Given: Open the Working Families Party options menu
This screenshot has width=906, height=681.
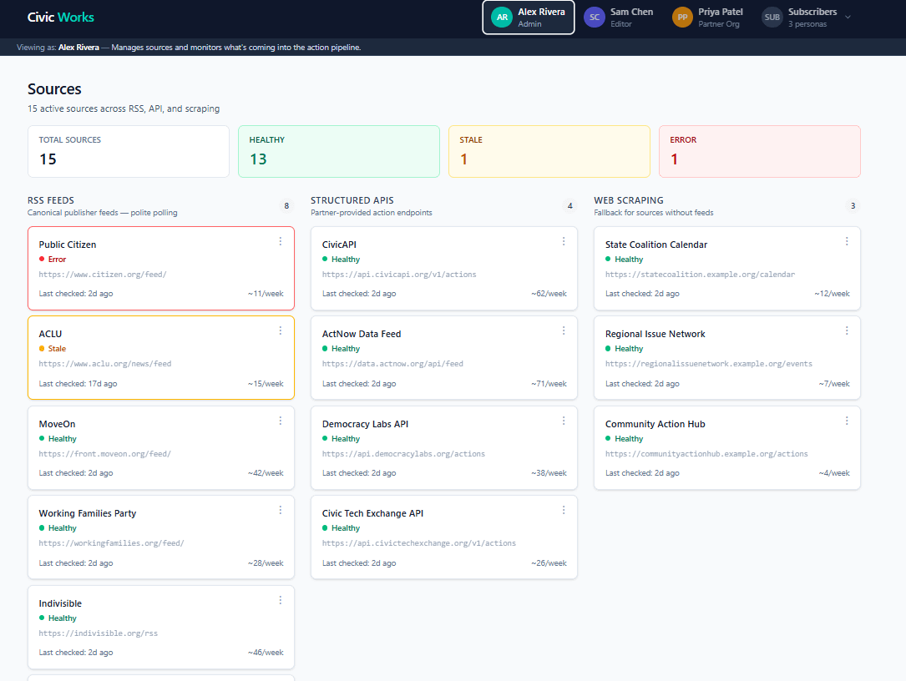Looking at the screenshot, I should pos(281,510).
